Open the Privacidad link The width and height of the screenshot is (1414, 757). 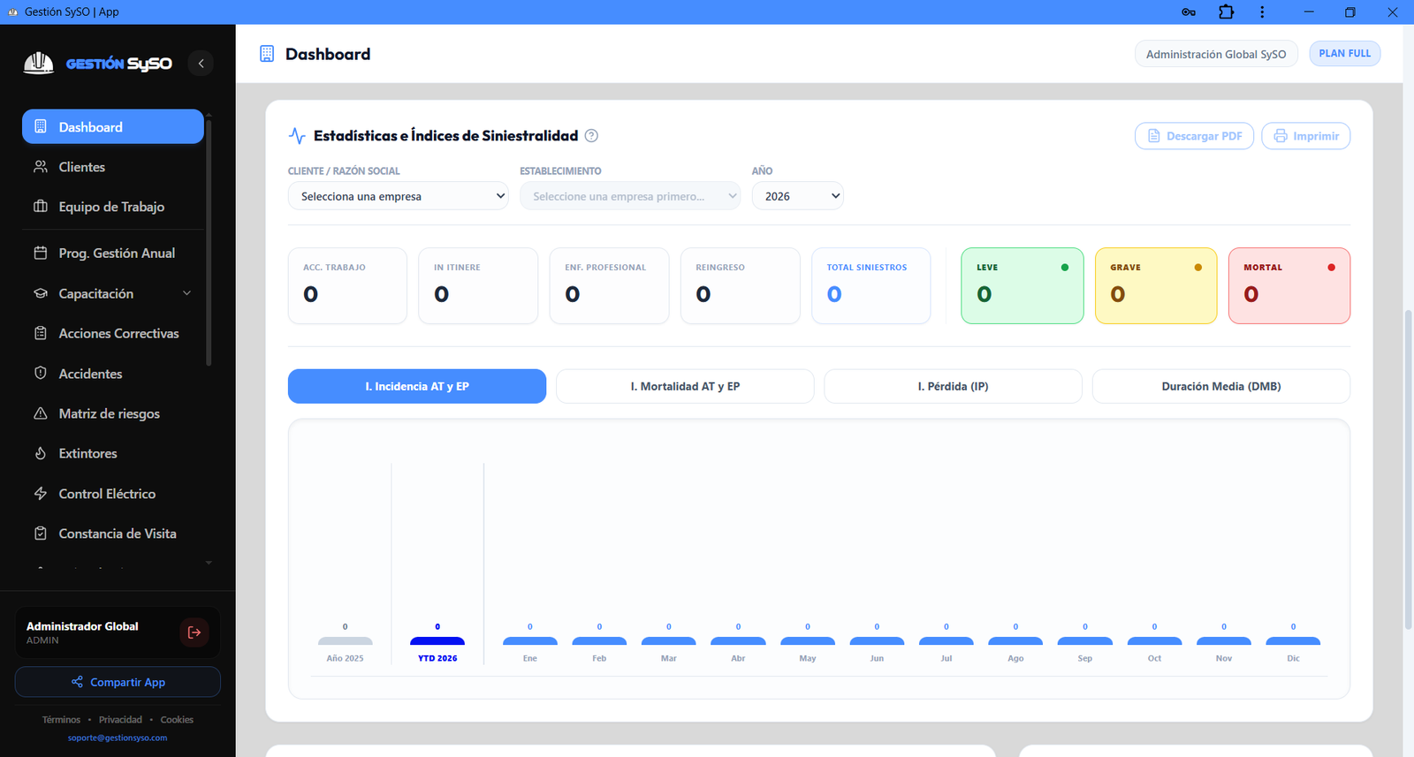pyautogui.click(x=120, y=720)
